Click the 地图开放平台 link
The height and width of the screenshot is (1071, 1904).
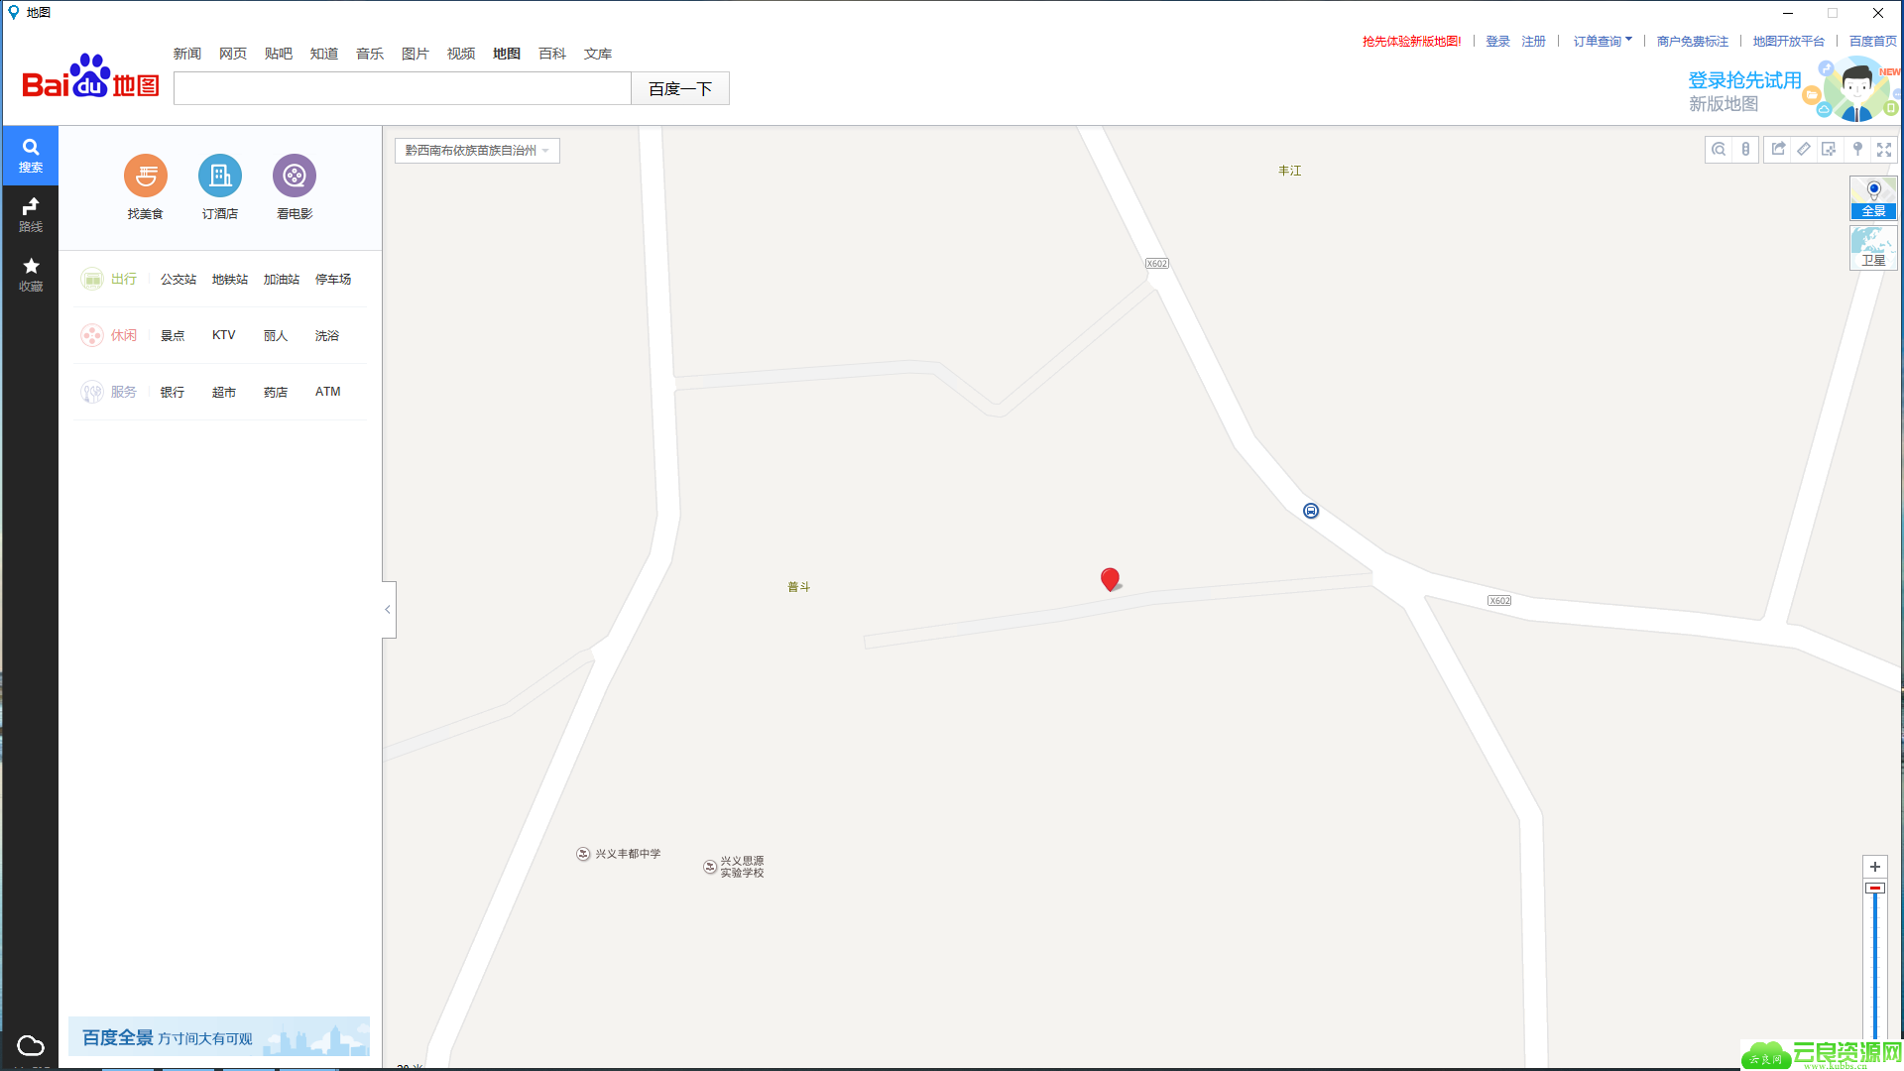point(1788,41)
